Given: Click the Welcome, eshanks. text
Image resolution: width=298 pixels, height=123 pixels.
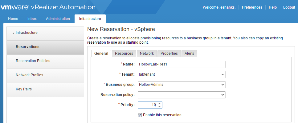Looking at the screenshot, I should point(219,7).
